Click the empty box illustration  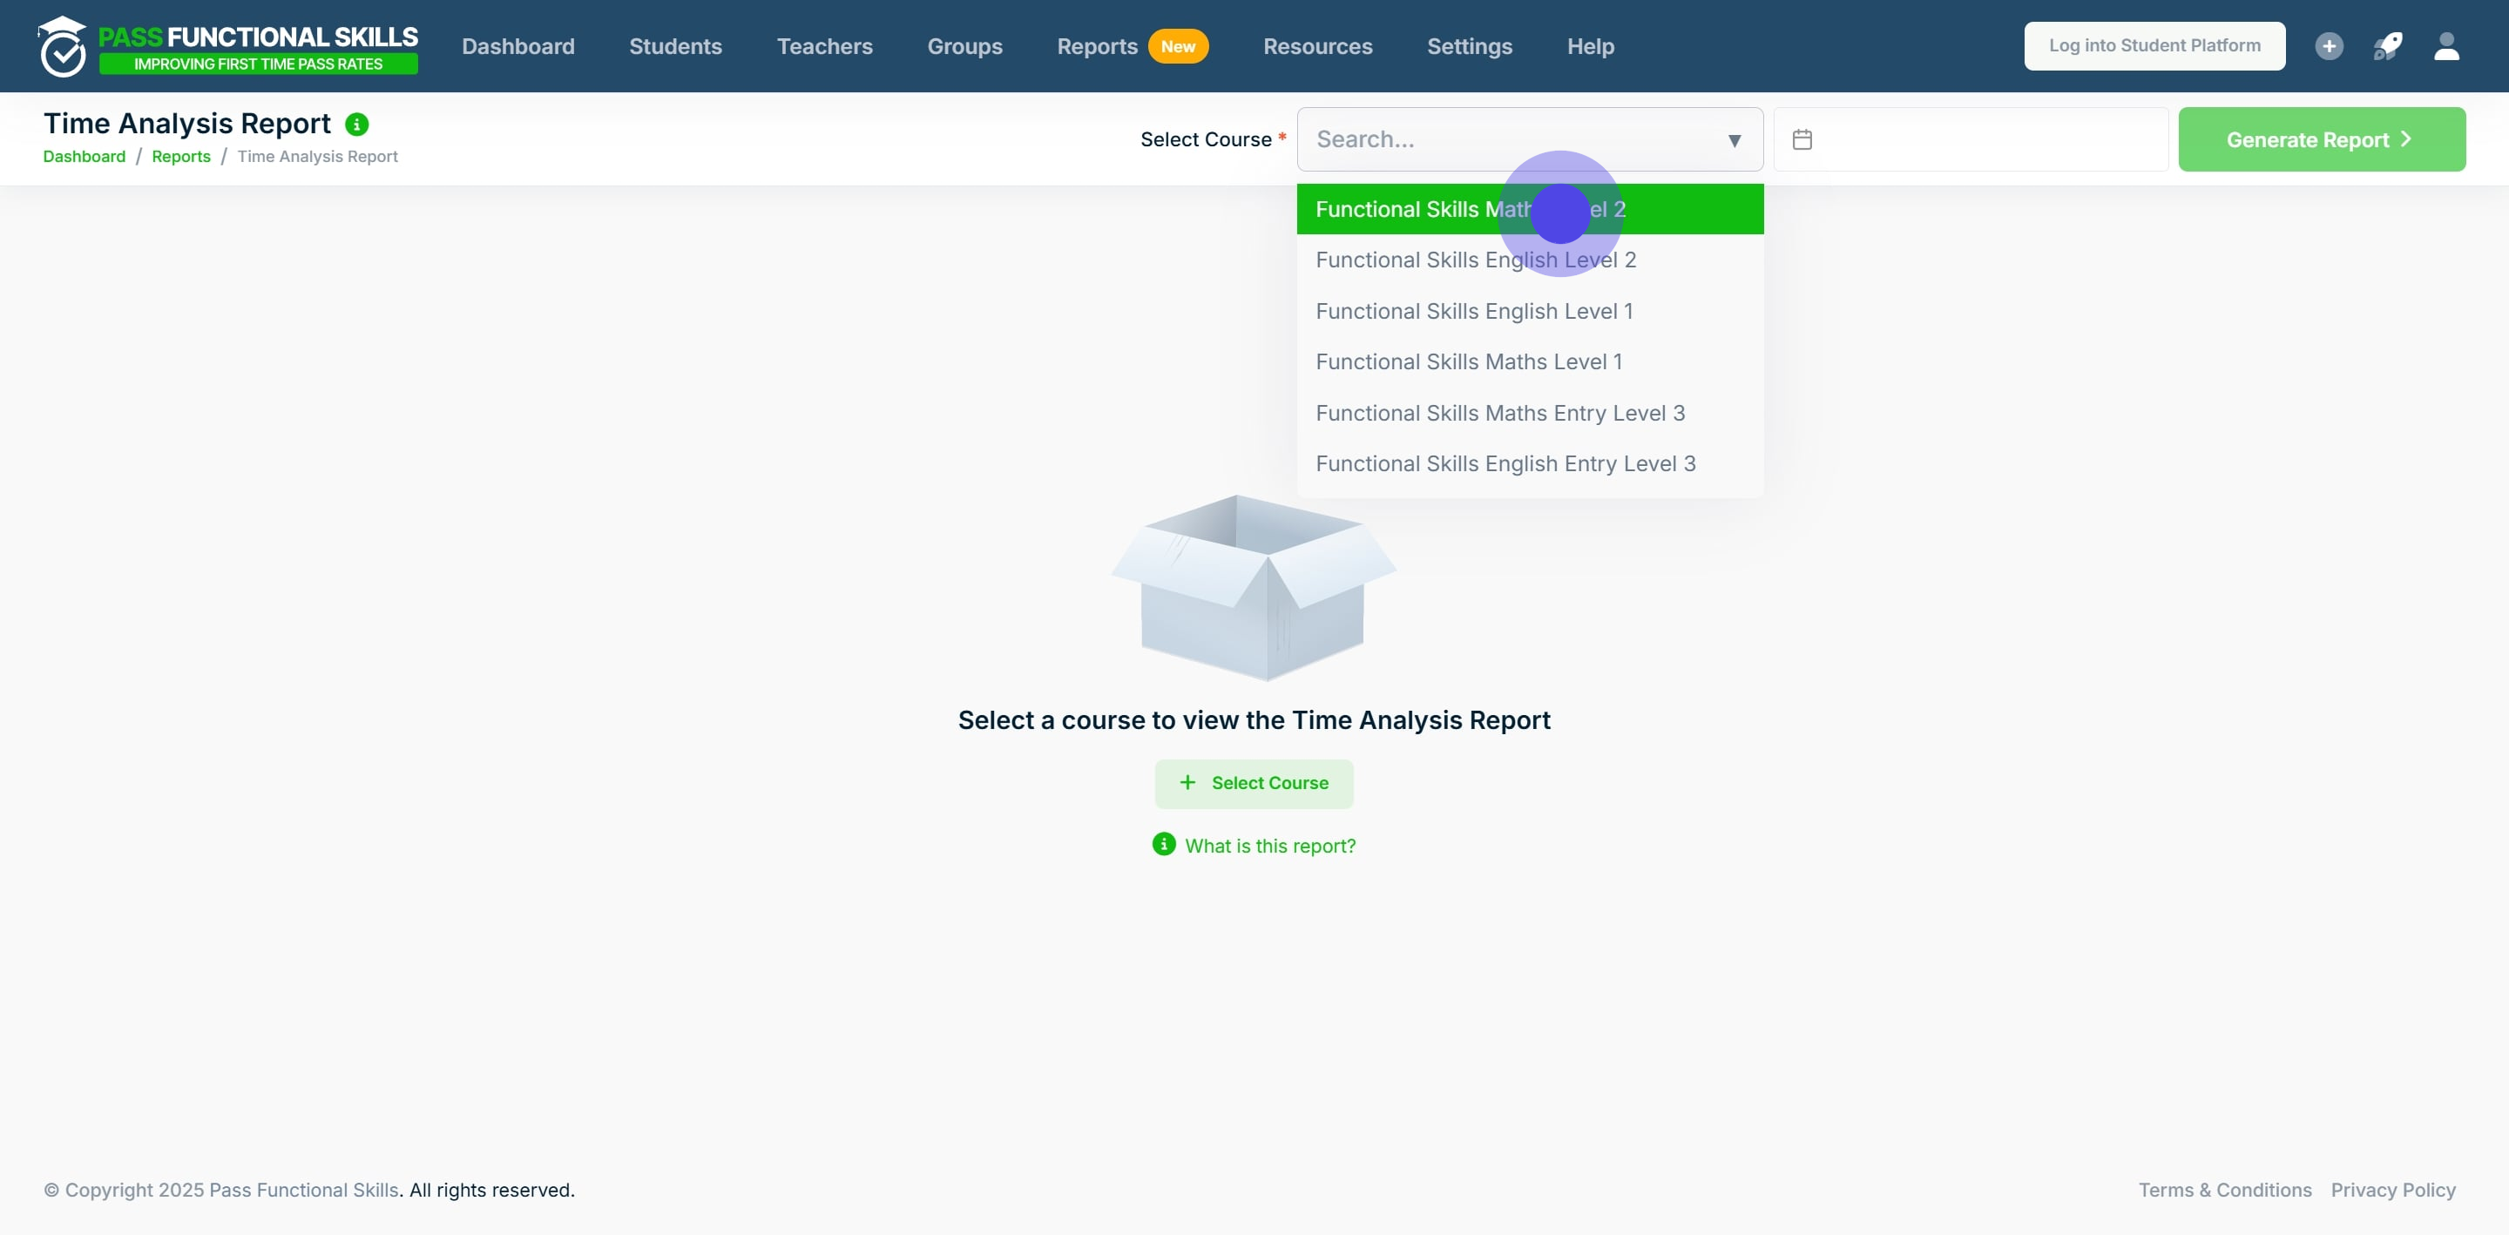coord(1254,587)
